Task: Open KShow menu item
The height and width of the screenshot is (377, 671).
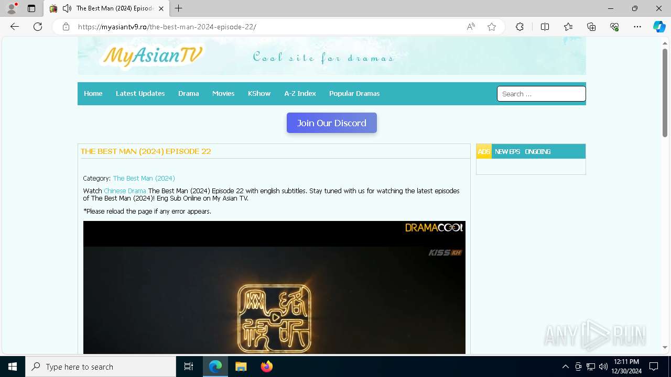Action: point(259,93)
